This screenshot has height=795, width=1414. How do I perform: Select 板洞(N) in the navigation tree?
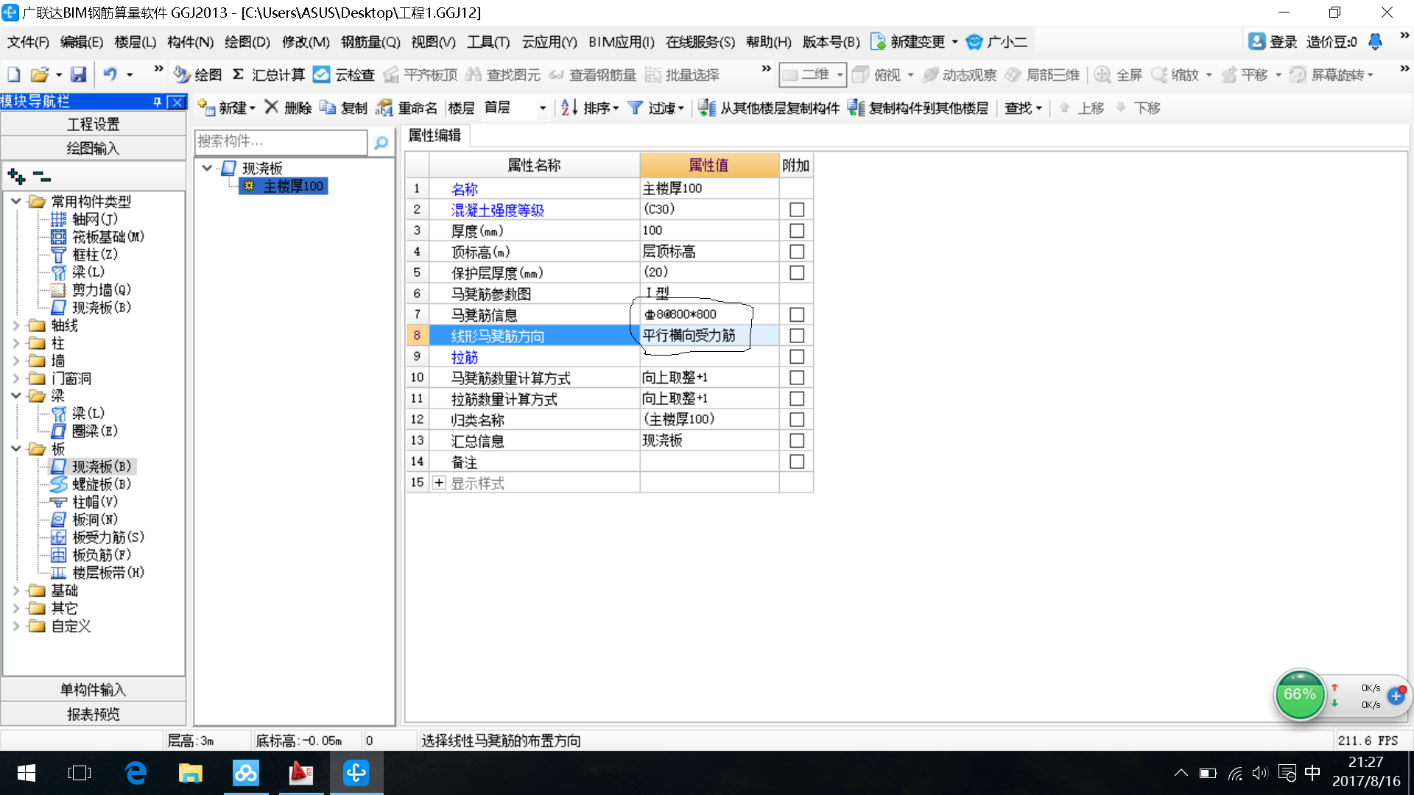pyautogui.click(x=85, y=519)
